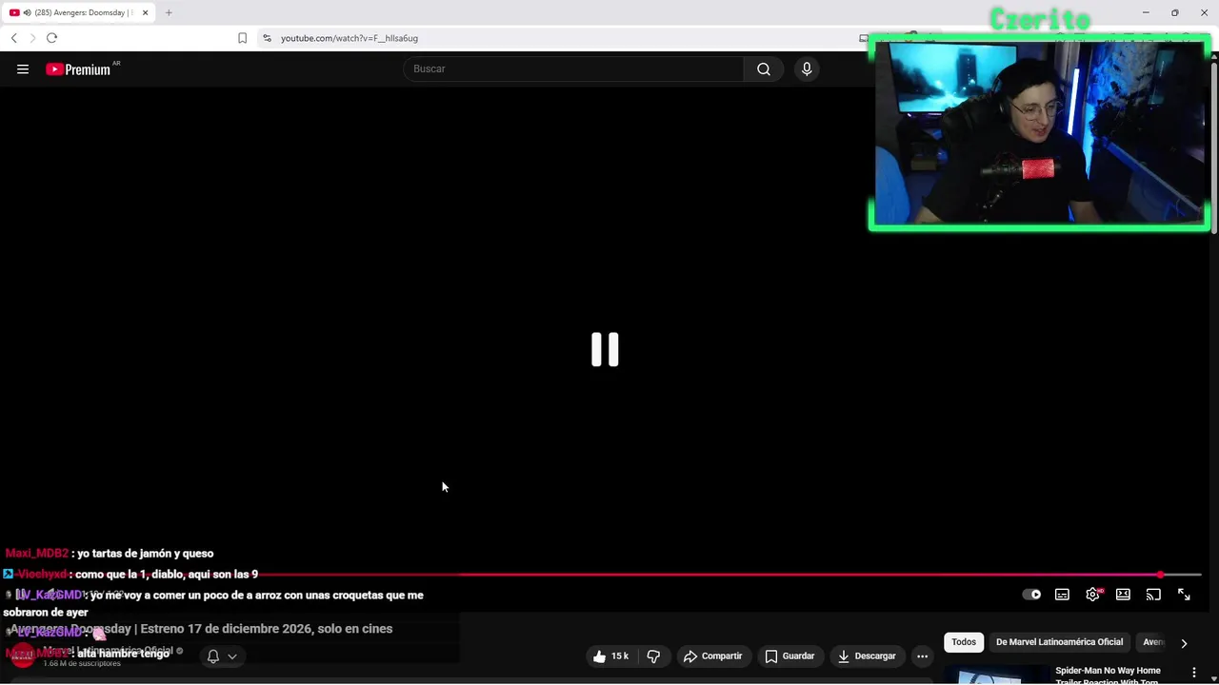
Task: Open notification bell dropdown for channel
Action: point(221,656)
